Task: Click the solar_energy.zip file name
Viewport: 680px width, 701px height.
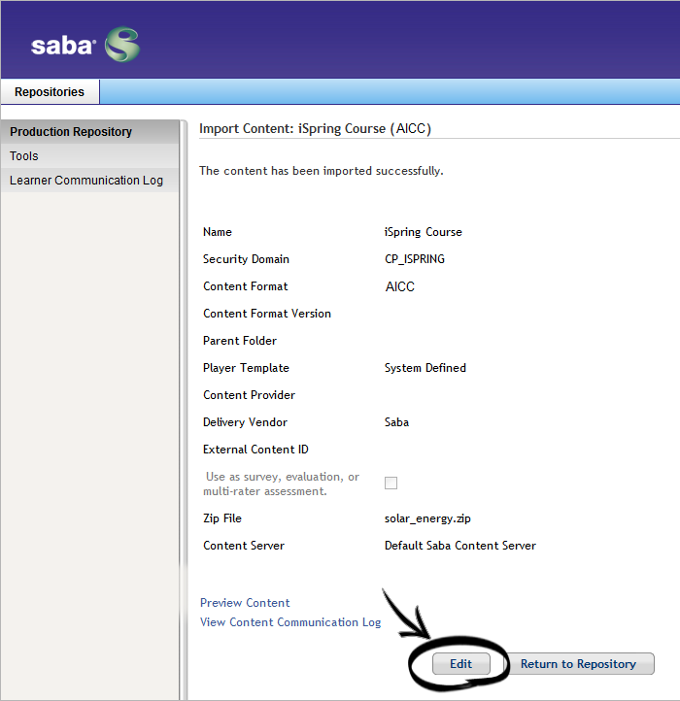Action: (427, 518)
